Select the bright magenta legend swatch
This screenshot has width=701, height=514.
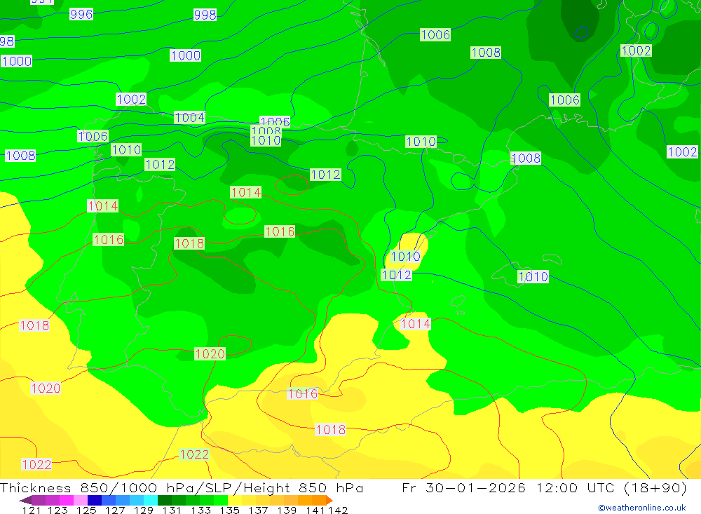point(67,500)
